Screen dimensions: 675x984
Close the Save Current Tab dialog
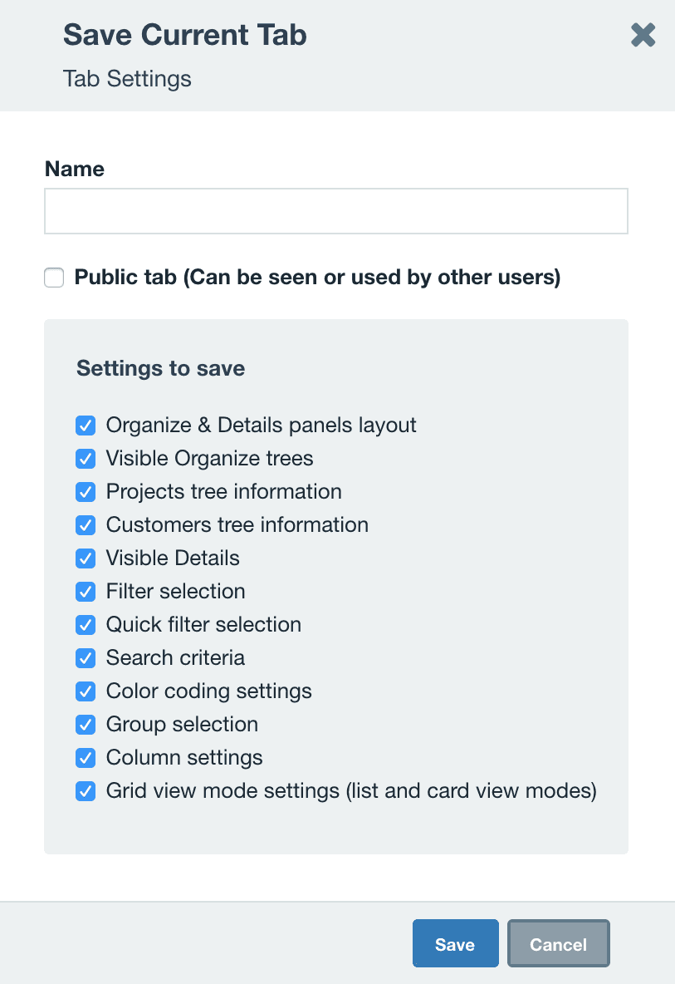pos(643,35)
